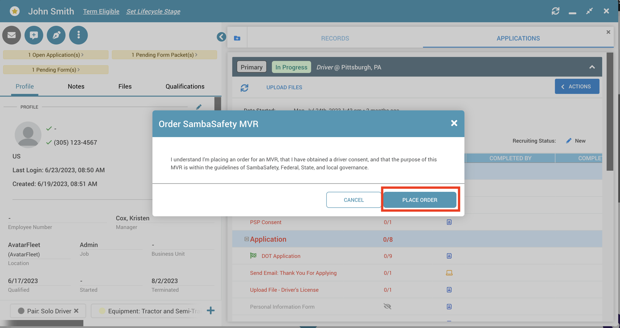Collapse the Driver @ Pittsburgh panel

point(592,67)
